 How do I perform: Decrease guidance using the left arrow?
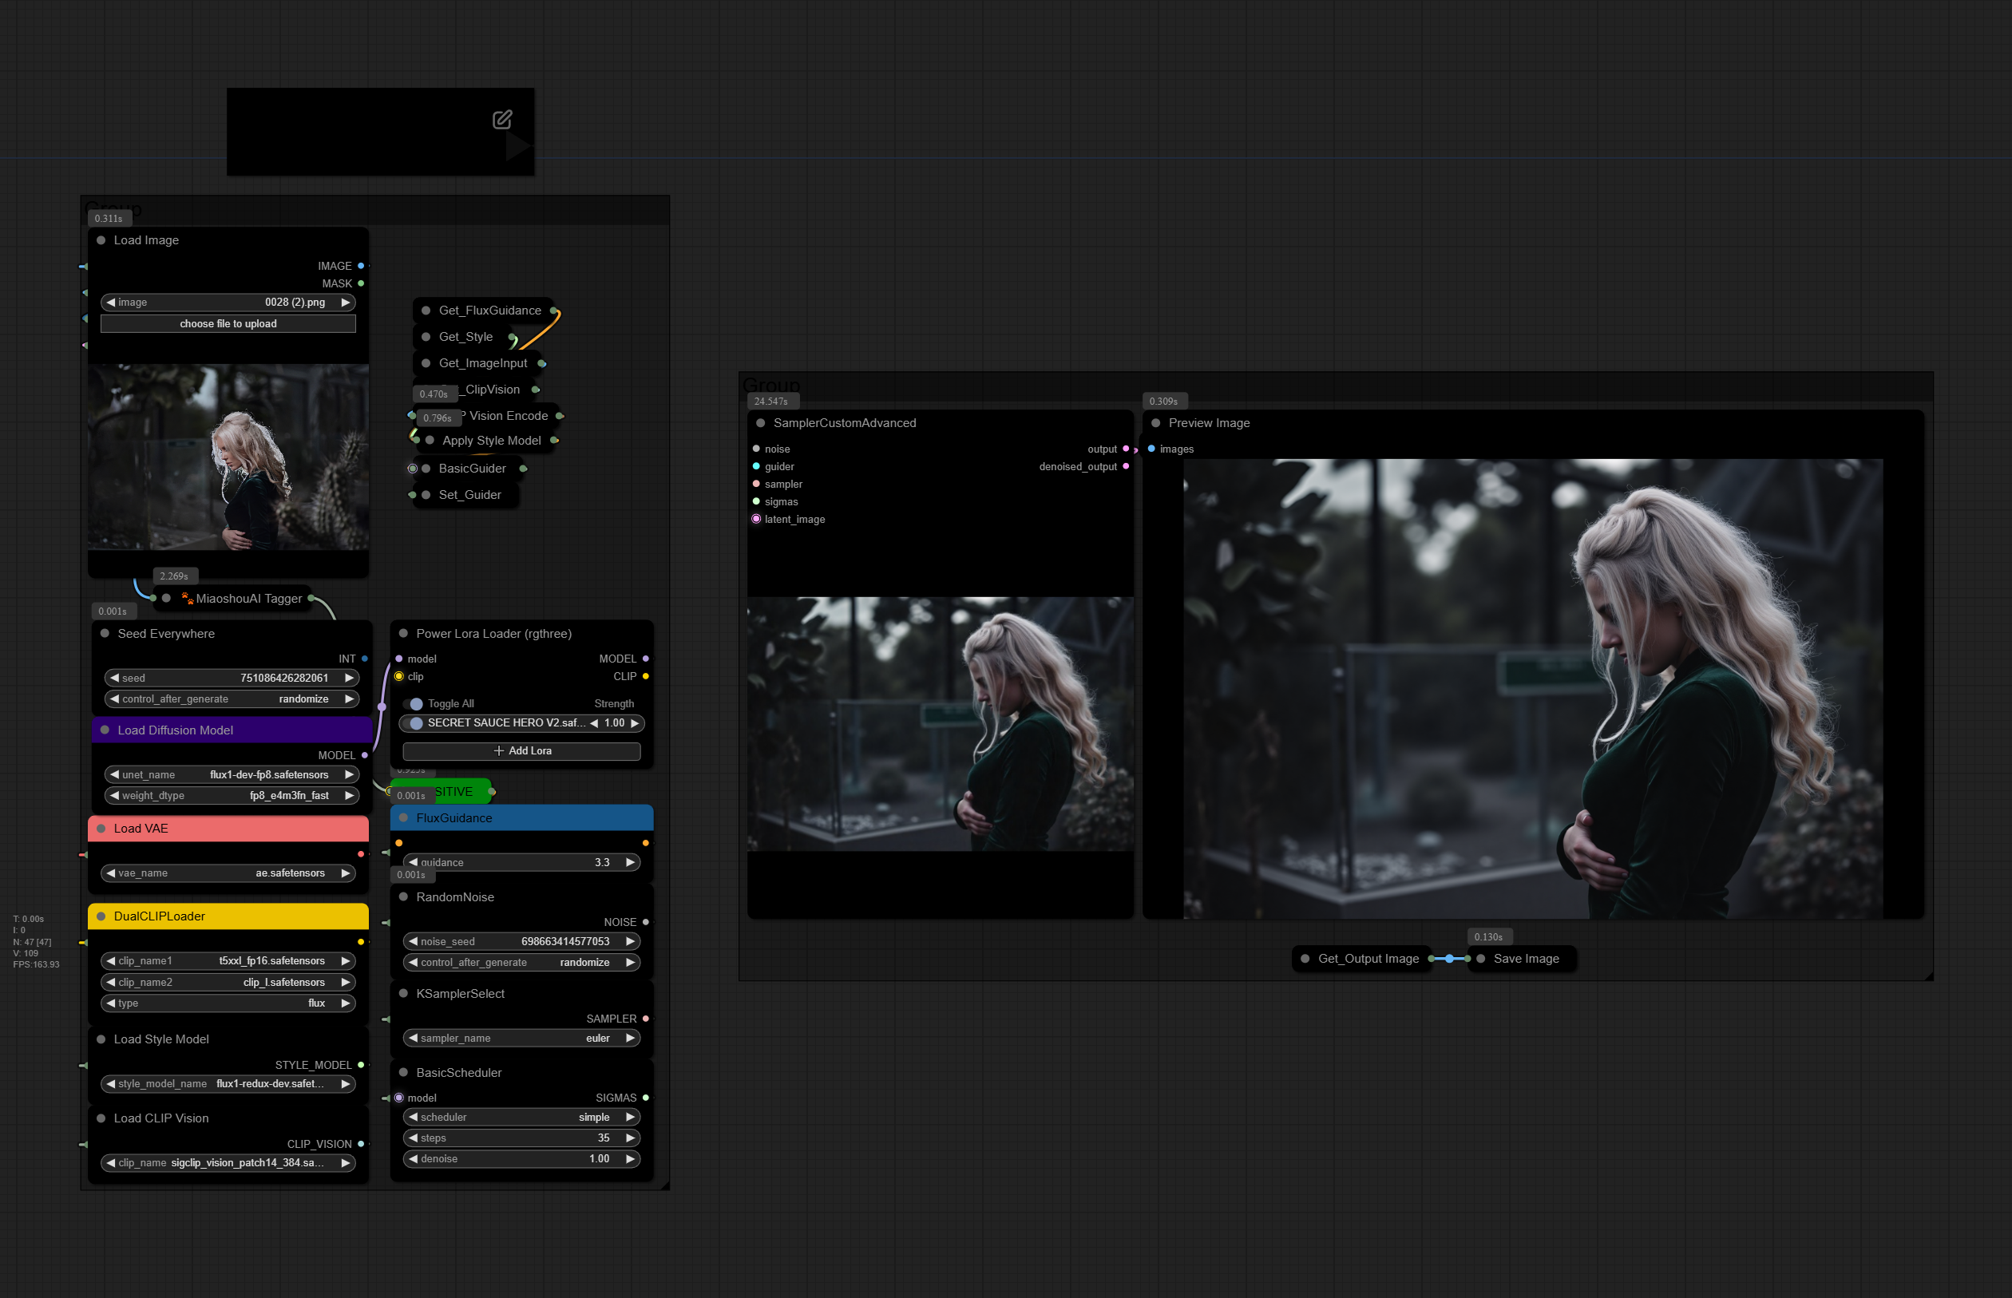[413, 862]
